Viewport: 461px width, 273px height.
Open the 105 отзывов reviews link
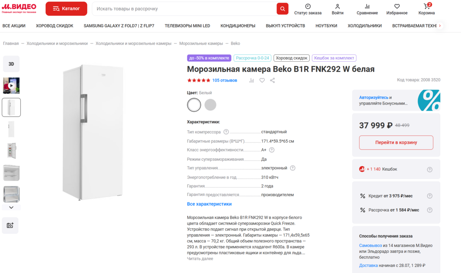pos(225,80)
